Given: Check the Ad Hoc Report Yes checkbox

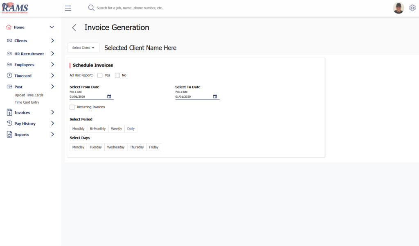Looking at the screenshot, I should (x=100, y=75).
